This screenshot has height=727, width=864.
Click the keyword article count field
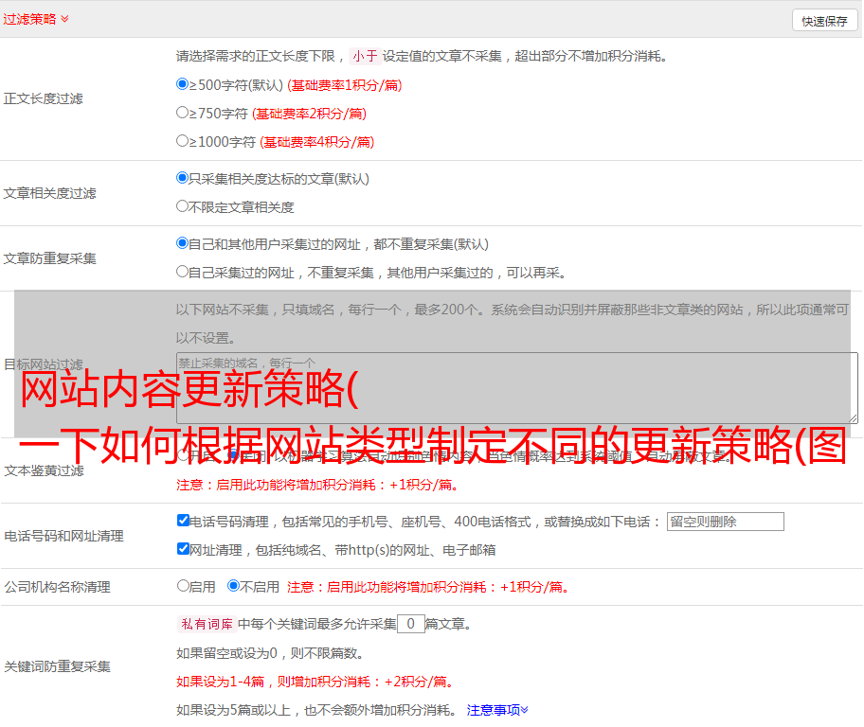[x=410, y=624]
